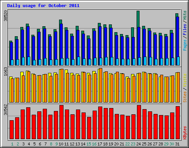Click the 'Visits' legend label
This screenshot has width=189, height=148.
point(185,80)
